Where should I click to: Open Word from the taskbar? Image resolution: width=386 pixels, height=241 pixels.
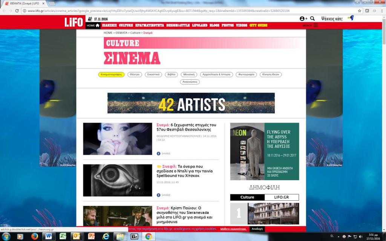pos(49,236)
